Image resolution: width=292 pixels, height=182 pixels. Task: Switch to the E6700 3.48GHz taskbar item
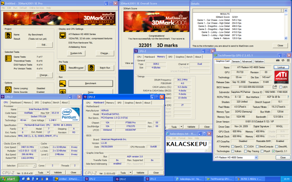[249, 179]
